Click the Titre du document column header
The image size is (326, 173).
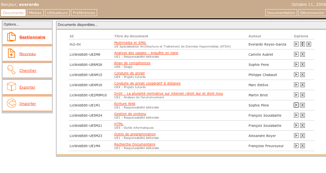coord(131,36)
